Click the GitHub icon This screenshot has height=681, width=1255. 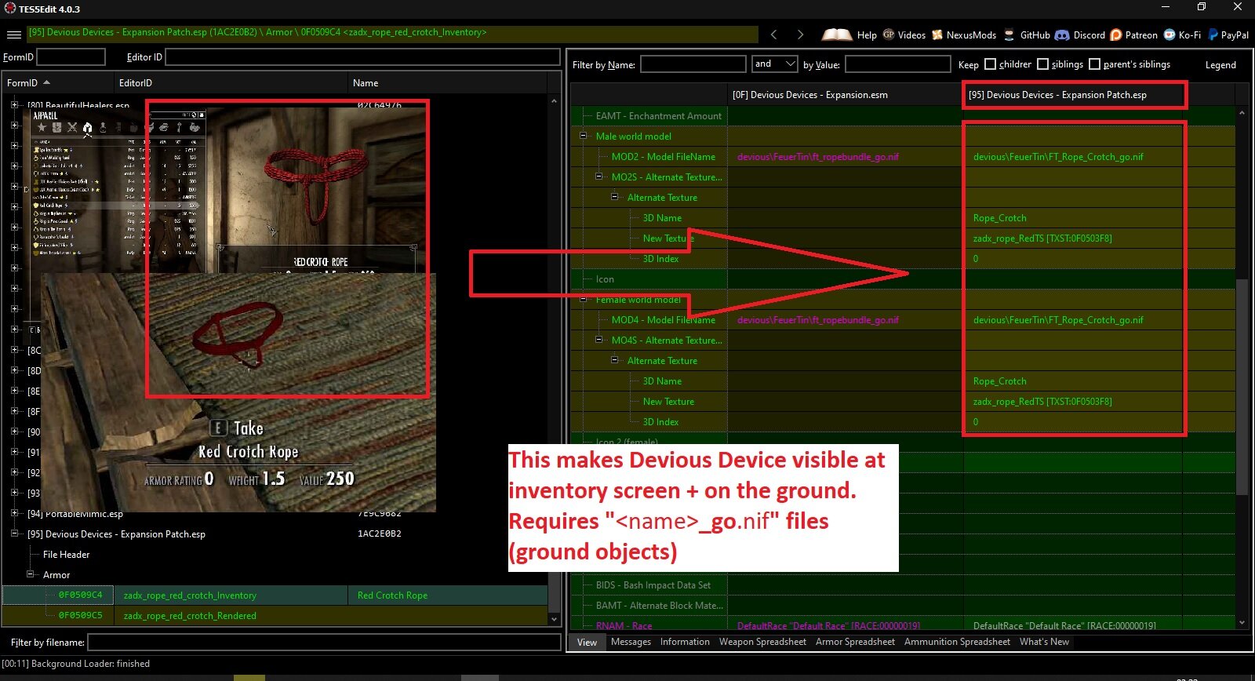[1009, 35]
